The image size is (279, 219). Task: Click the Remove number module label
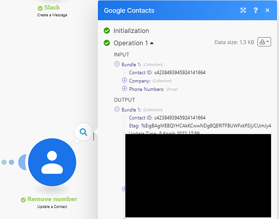[x=52, y=199]
